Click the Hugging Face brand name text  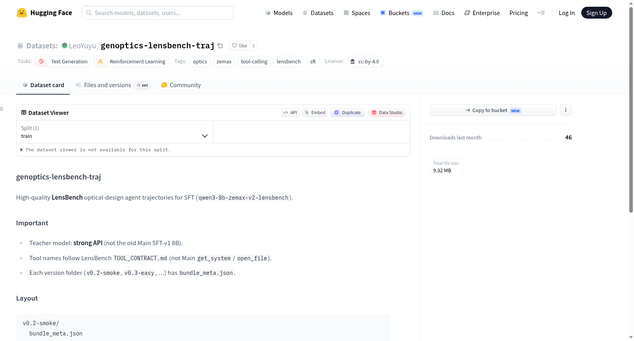coord(51,13)
